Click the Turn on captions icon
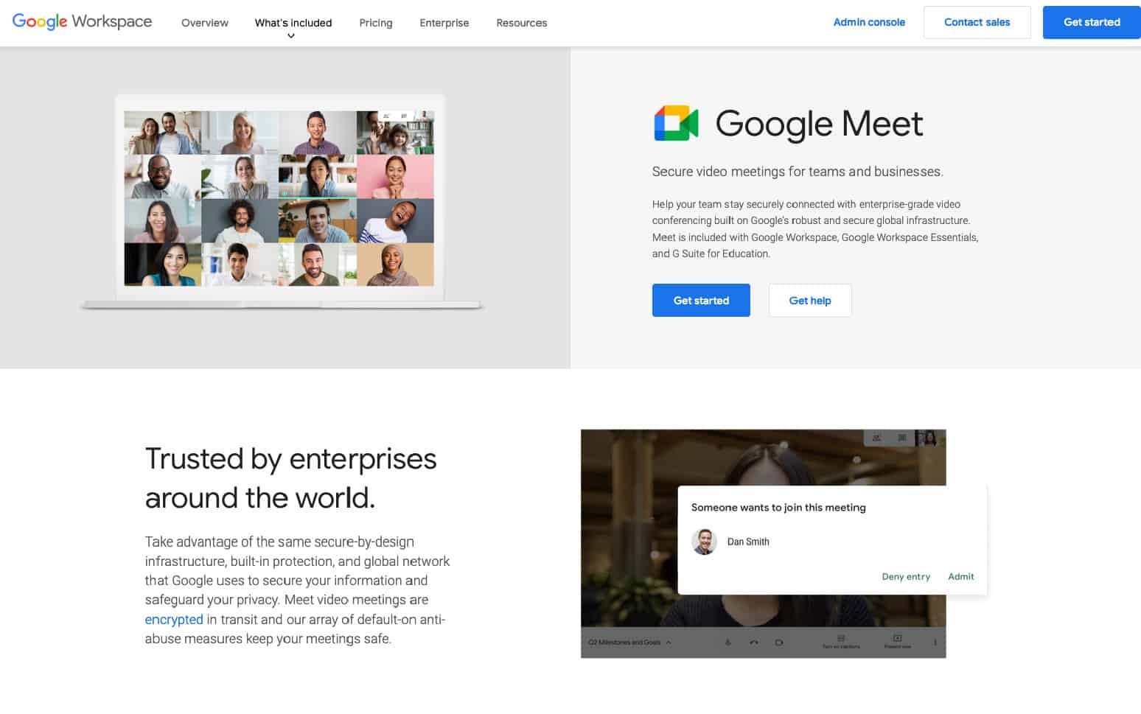The width and height of the screenshot is (1141, 714). tap(841, 640)
